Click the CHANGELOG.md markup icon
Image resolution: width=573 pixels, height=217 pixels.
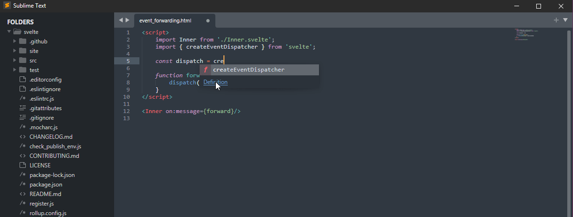point(22,136)
